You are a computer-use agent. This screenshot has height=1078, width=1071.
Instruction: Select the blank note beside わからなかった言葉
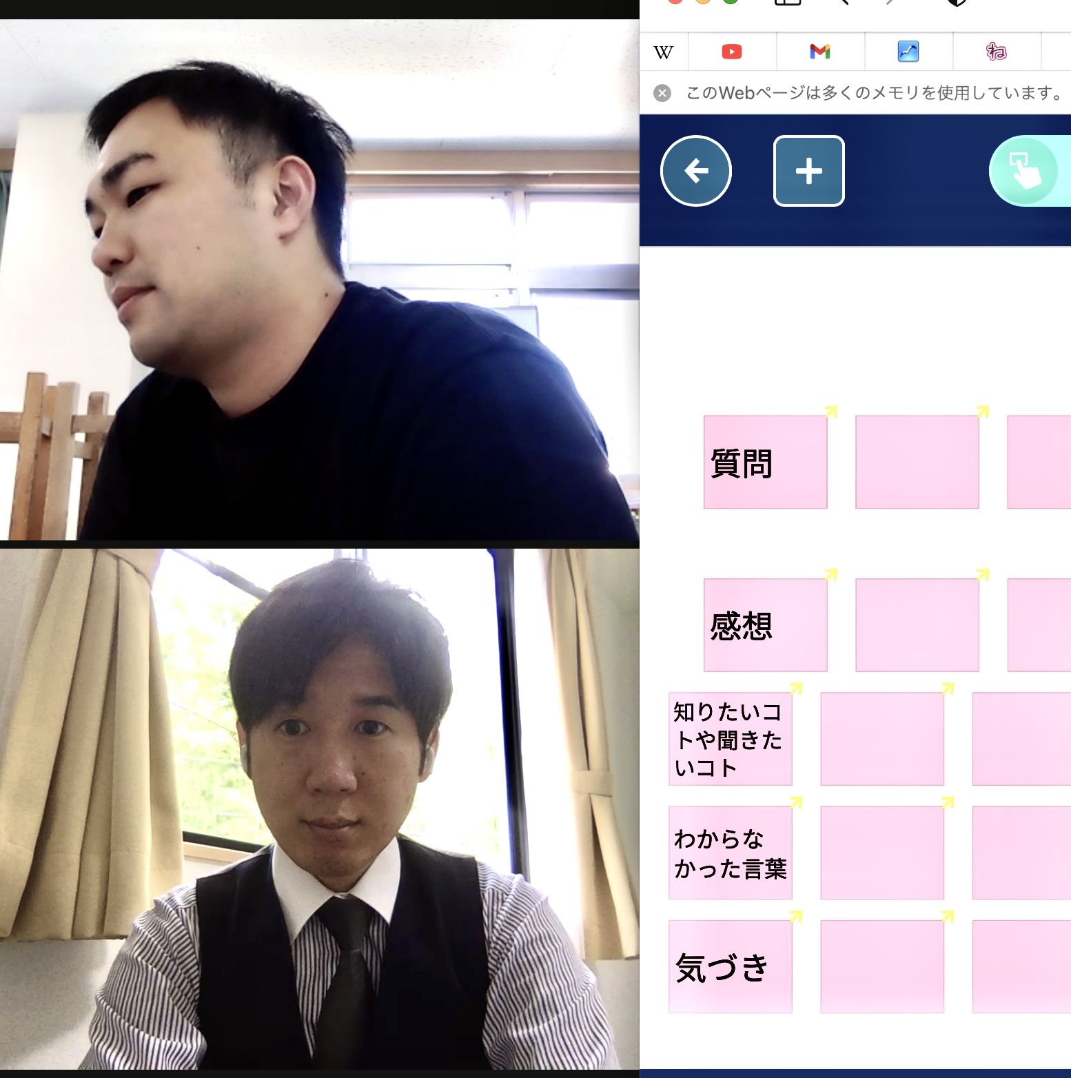tap(882, 853)
